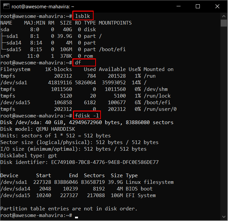Screen dimensions: 228x221
Task: Click the '42949672960' bytes value
Action: click(86, 122)
